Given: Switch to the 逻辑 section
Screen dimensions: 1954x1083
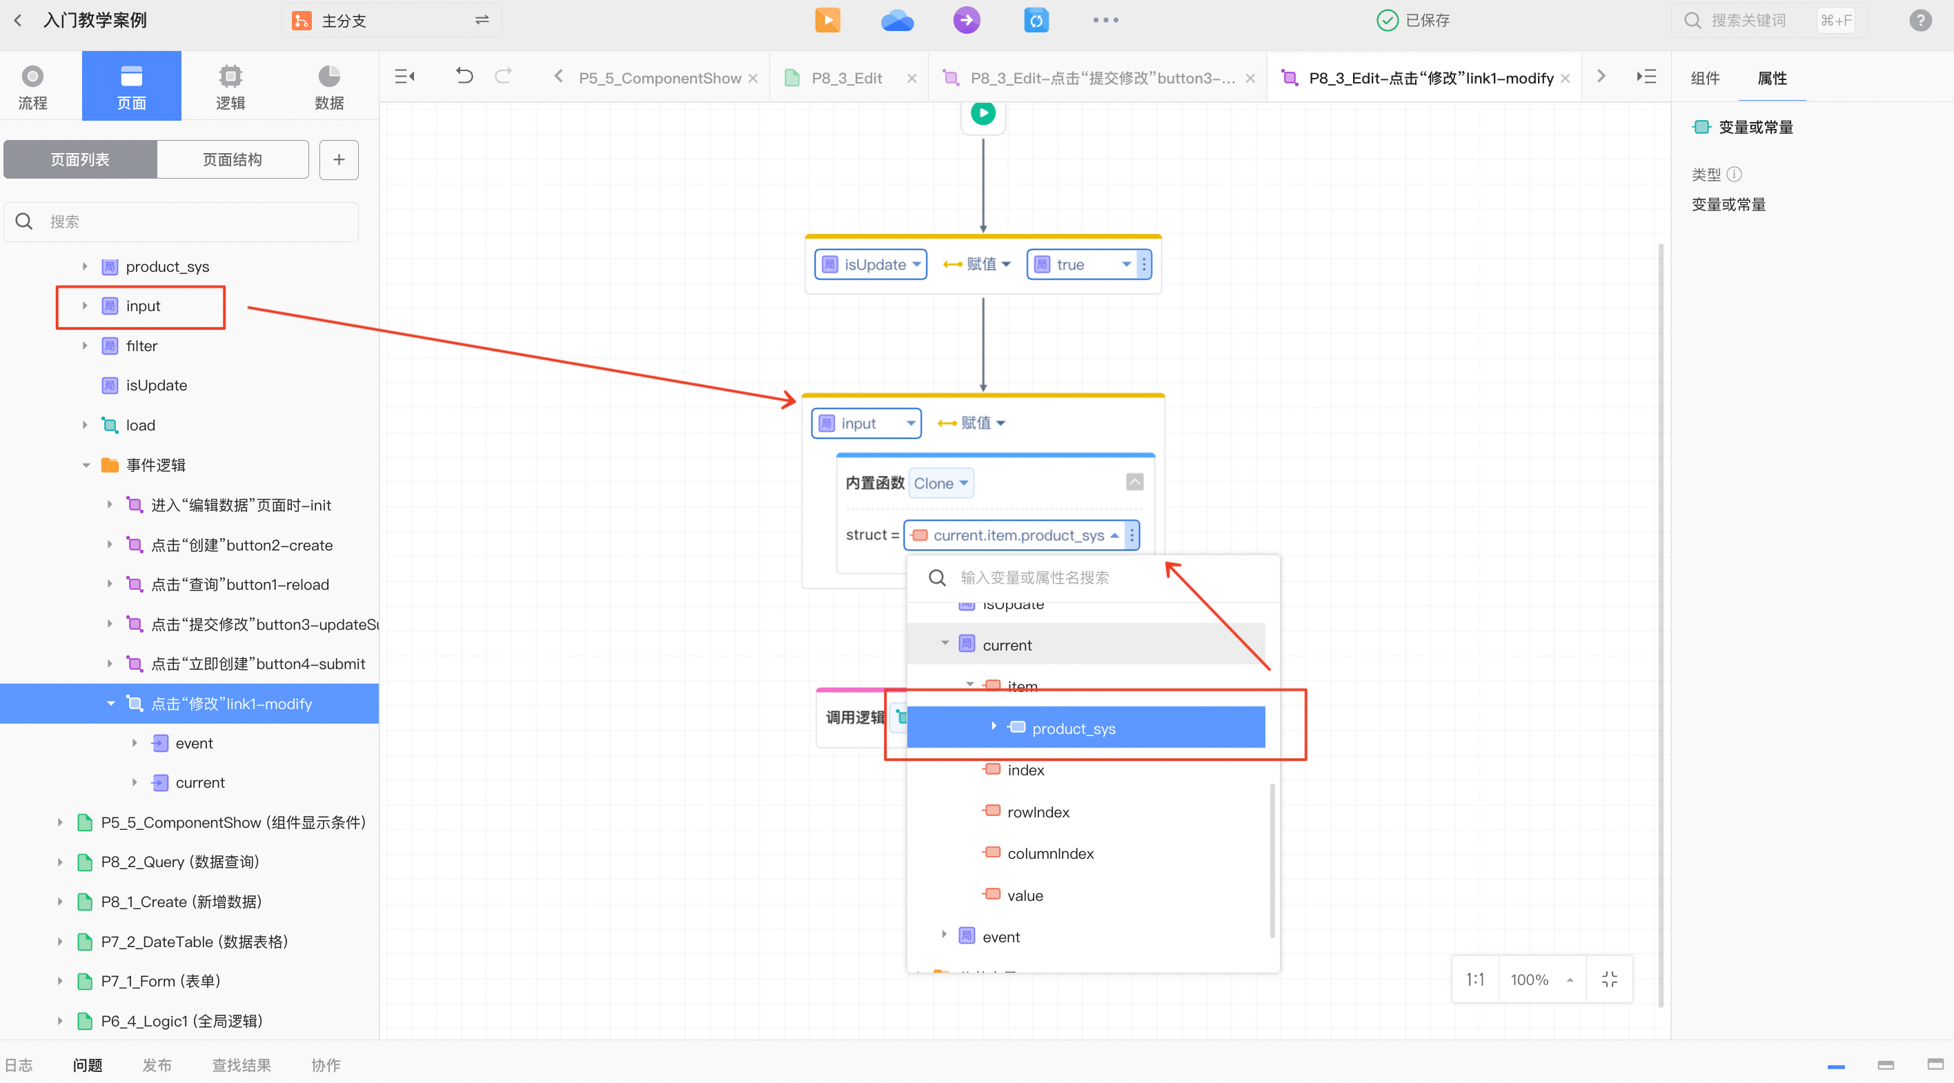Looking at the screenshot, I should (x=230, y=86).
